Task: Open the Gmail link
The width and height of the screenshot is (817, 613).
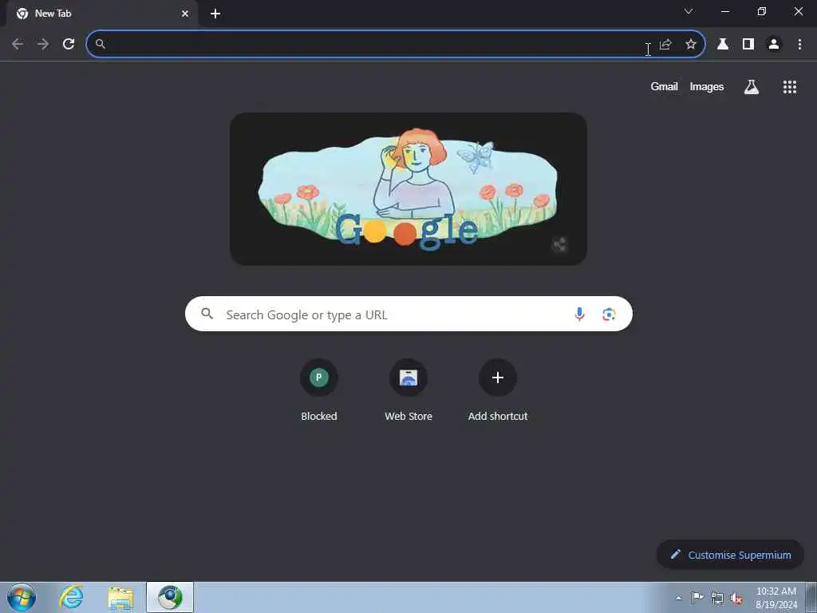Action: pyautogui.click(x=664, y=86)
